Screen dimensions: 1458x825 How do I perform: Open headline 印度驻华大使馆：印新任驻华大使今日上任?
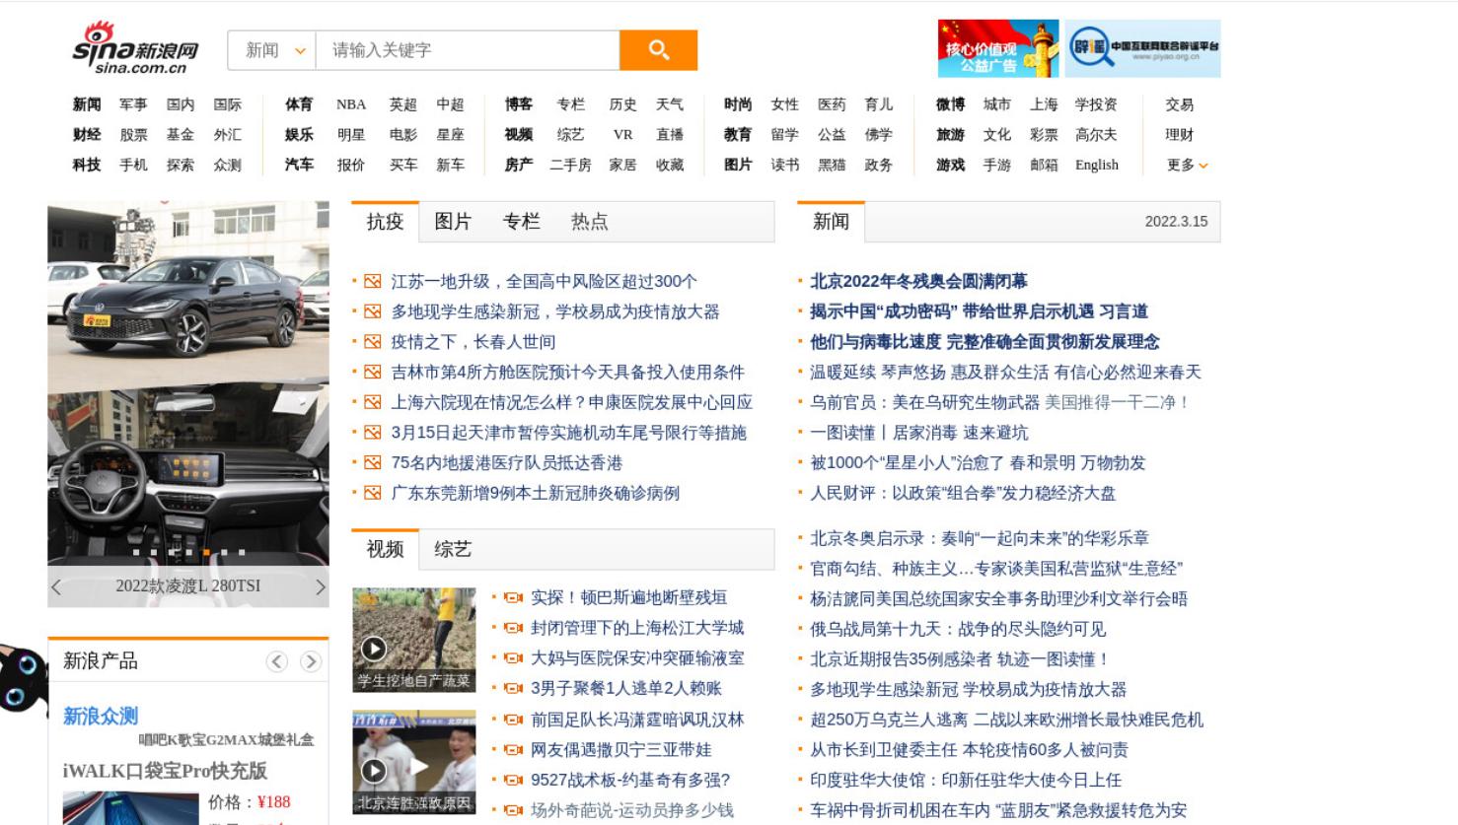tap(966, 780)
